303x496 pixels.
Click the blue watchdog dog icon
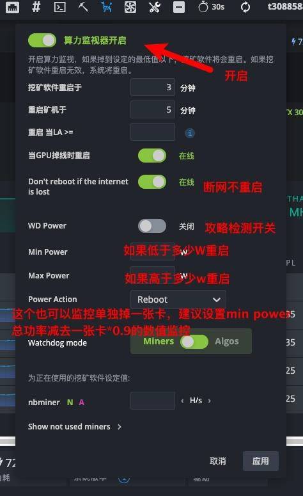pyautogui.click(x=107, y=6)
